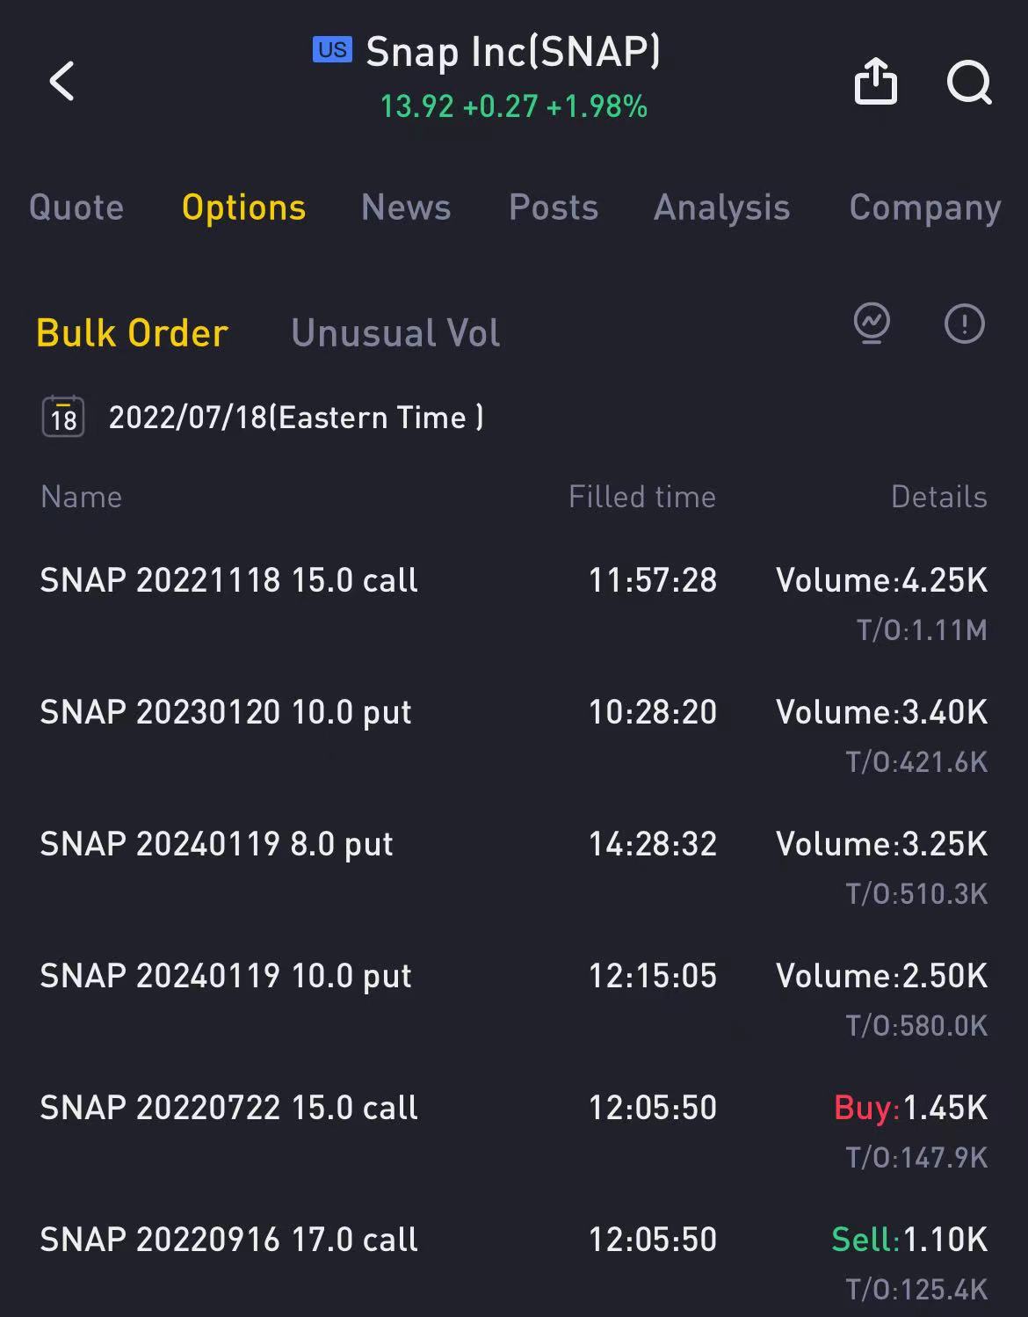The height and width of the screenshot is (1317, 1028).
Task: Sort by Filled time column header
Action: click(642, 497)
